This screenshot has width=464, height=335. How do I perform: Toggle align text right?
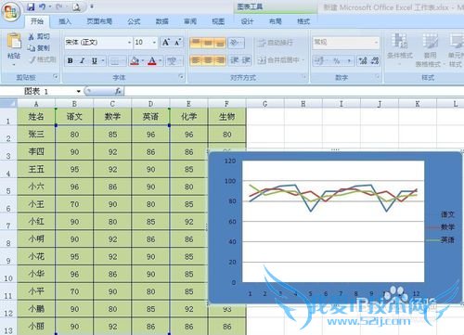(x=220, y=60)
